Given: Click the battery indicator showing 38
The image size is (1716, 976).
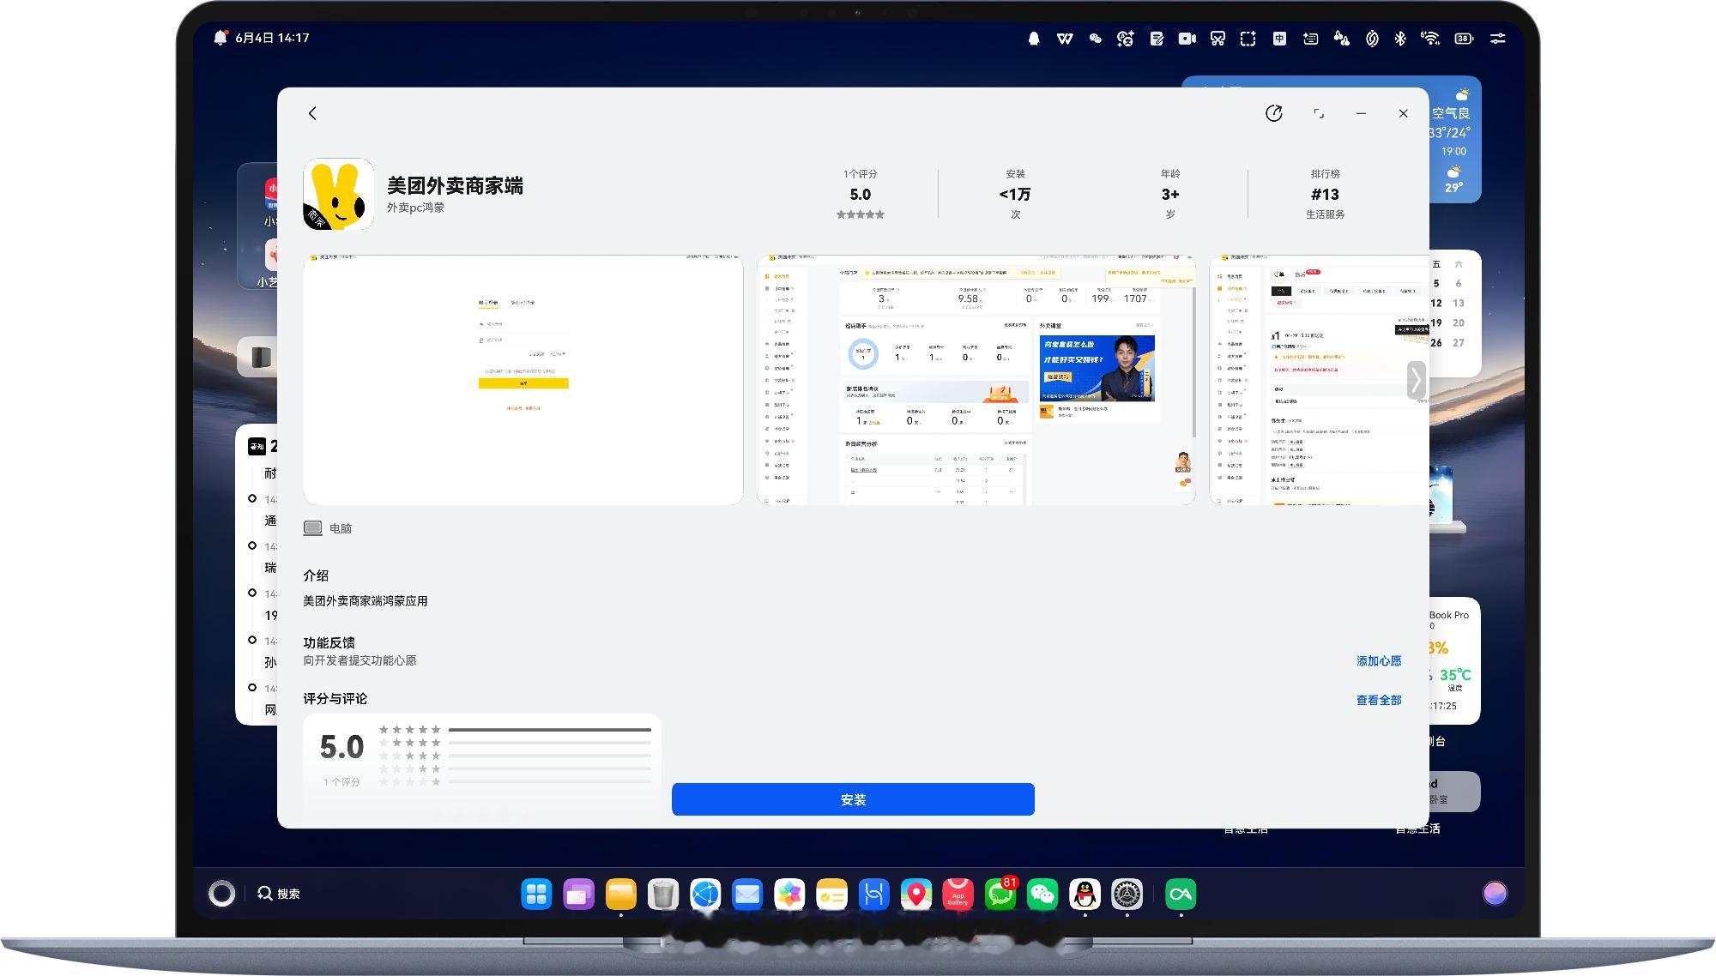Looking at the screenshot, I should click(1464, 39).
